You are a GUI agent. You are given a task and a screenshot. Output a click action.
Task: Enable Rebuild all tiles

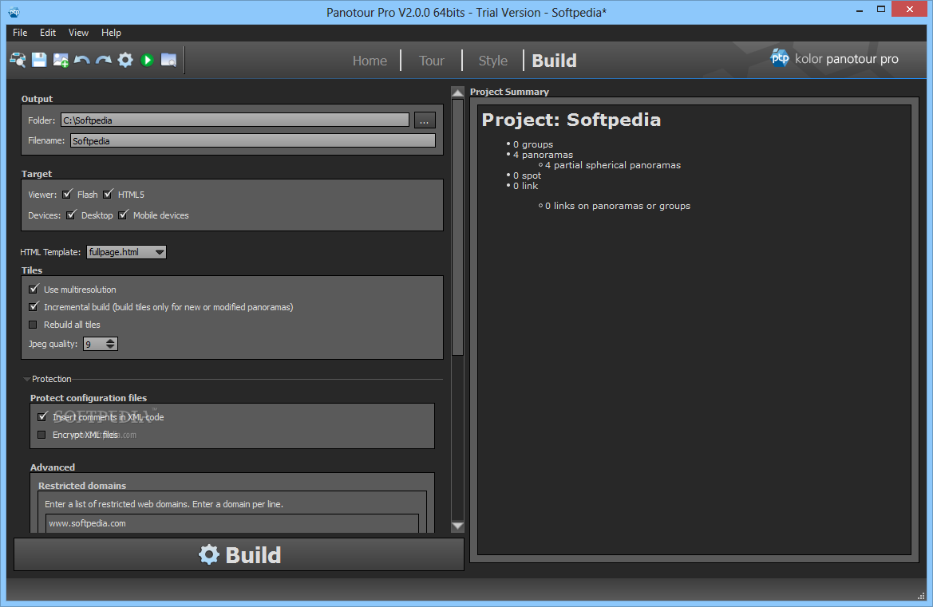click(x=34, y=325)
